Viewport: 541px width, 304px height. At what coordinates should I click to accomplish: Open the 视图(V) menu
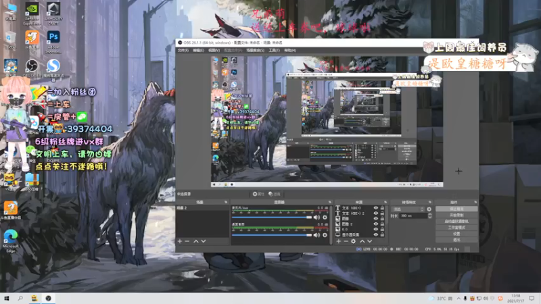(214, 50)
